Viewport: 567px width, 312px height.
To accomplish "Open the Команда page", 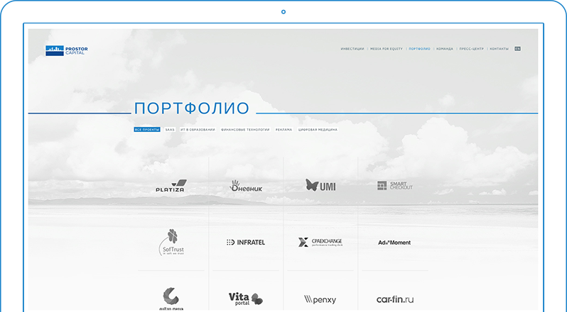I will 444,49.
